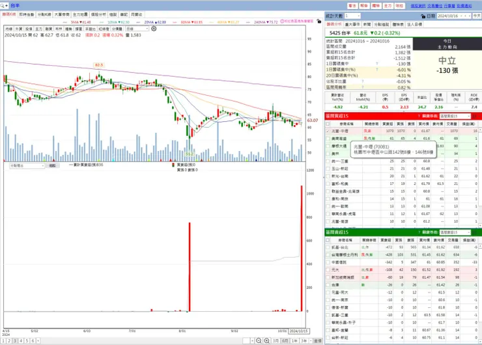This screenshot has height=345, width=482.
Task: Select the 6月 range button
Action: (x=285, y=340)
